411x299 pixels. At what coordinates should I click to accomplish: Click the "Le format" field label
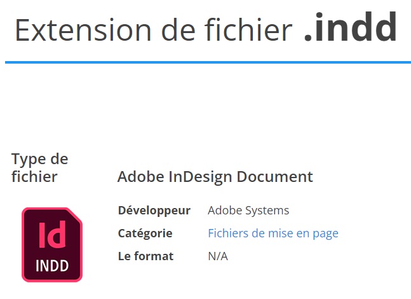pyautogui.click(x=145, y=256)
